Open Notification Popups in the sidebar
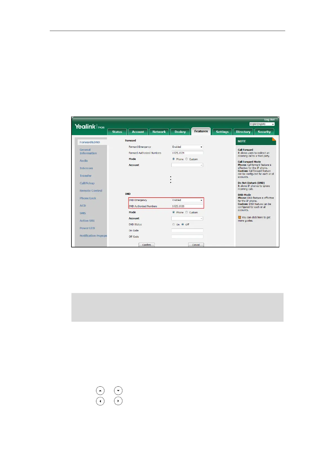Image resolution: width=335 pixels, height=474 pixels. coord(93,236)
